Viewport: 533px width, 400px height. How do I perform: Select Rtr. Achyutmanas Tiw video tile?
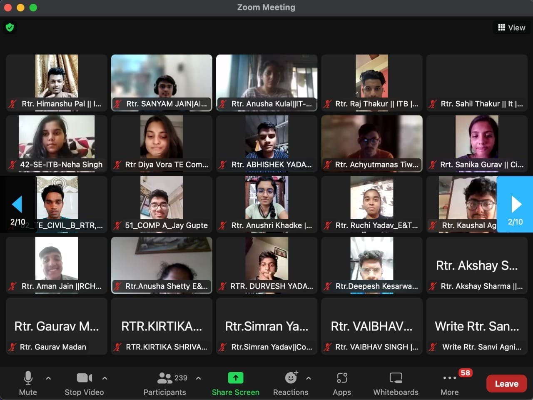[x=372, y=144]
